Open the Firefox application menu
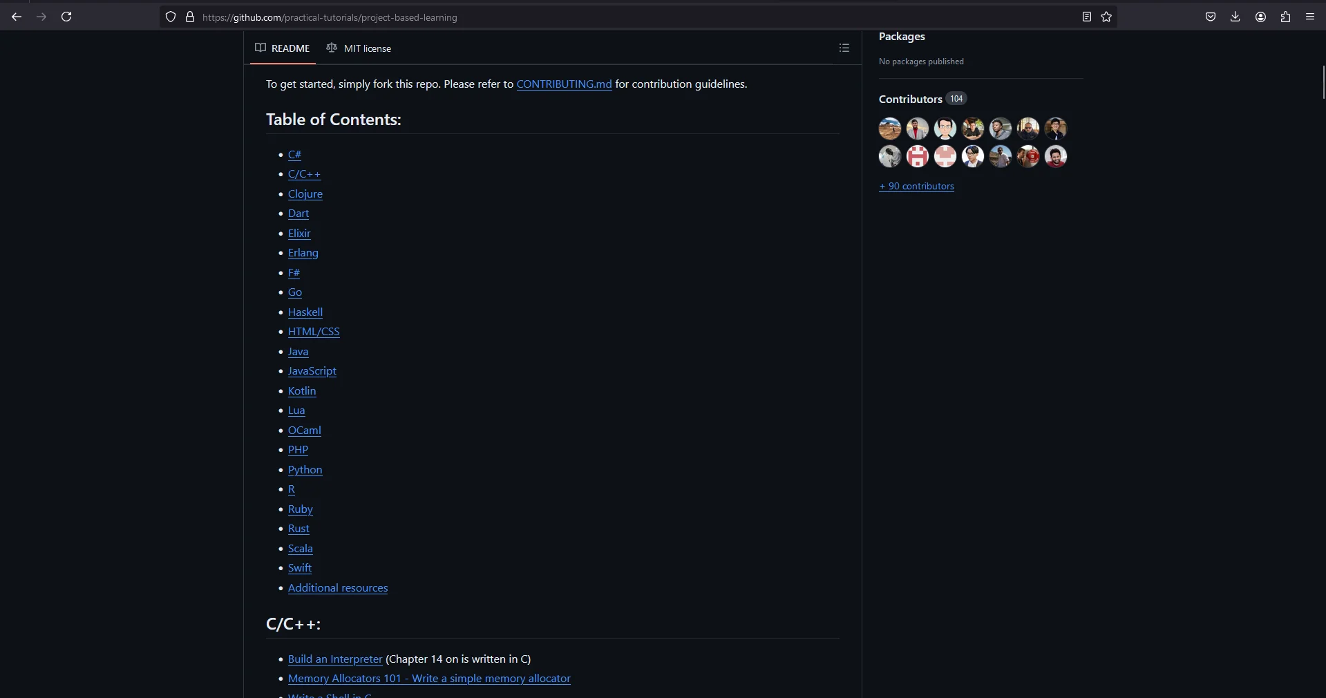The image size is (1326, 698). point(1310,17)
